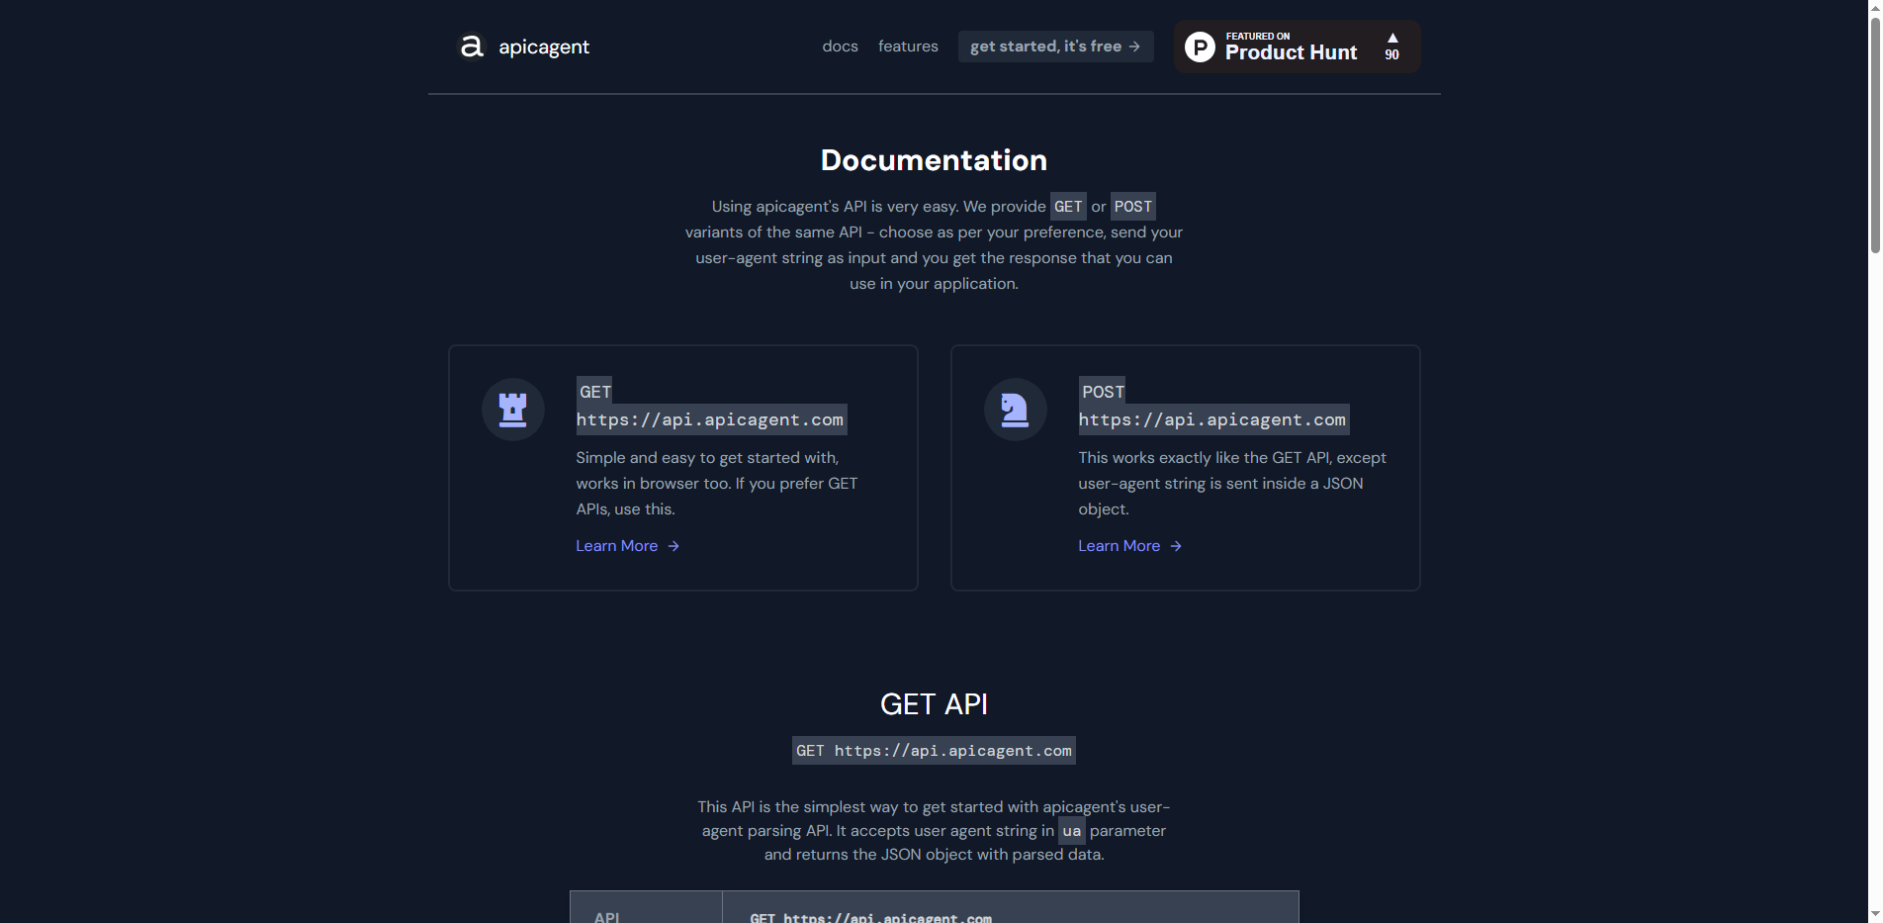Follow Learn More link in POST card
The image size is (1883, 923).
1129,546
